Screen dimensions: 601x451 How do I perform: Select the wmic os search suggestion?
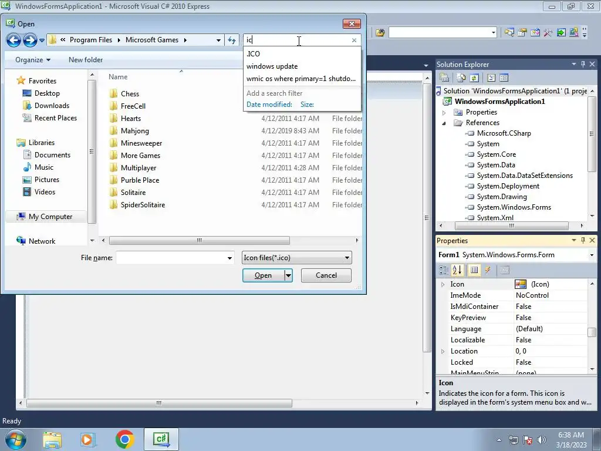coord(301,79)
